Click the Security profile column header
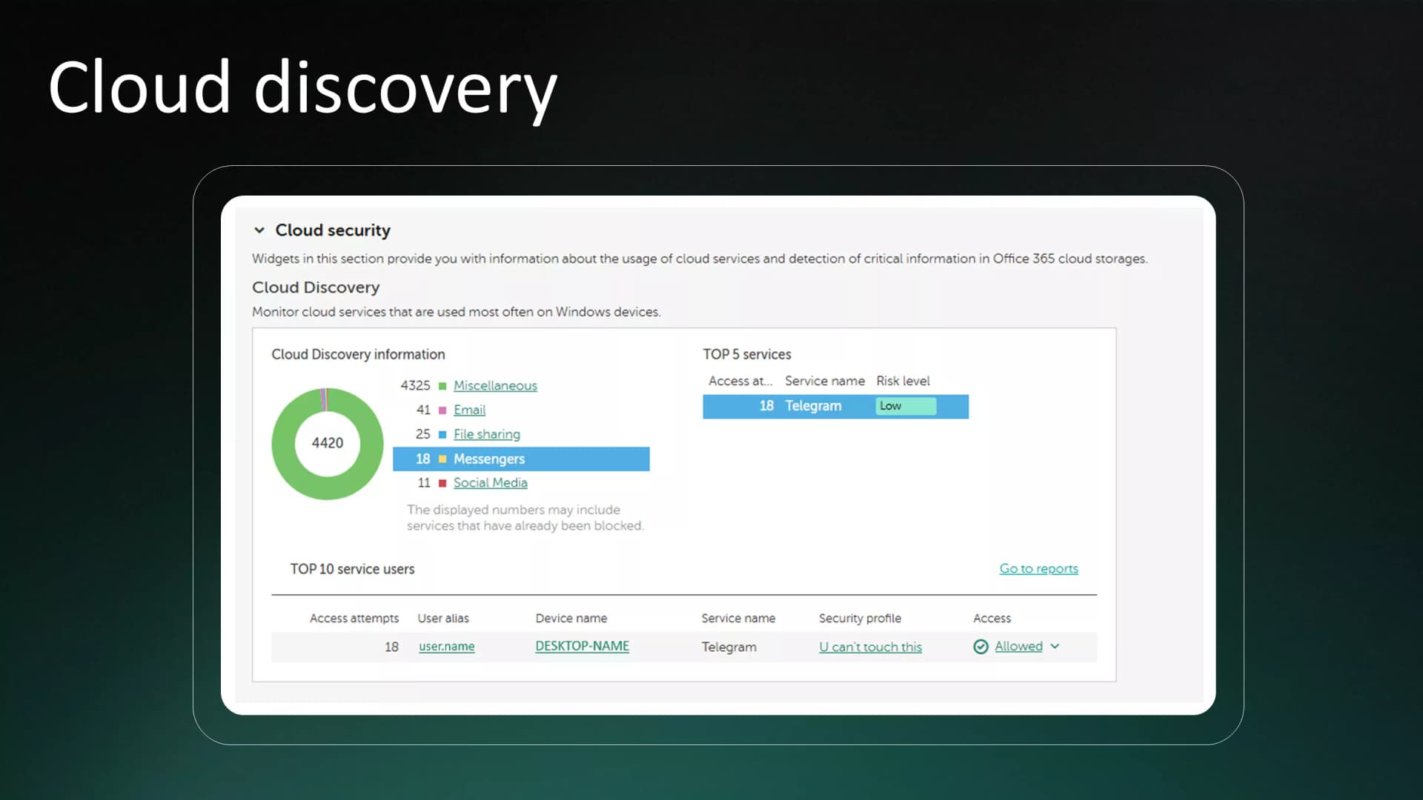1423x800 pixels. tap(860, 618)
